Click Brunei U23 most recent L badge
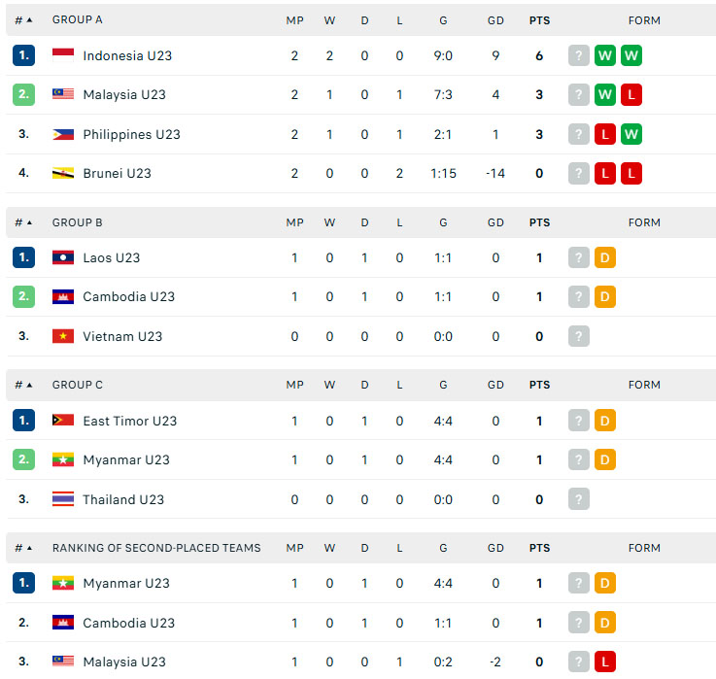716x679 pixels. 605,174
